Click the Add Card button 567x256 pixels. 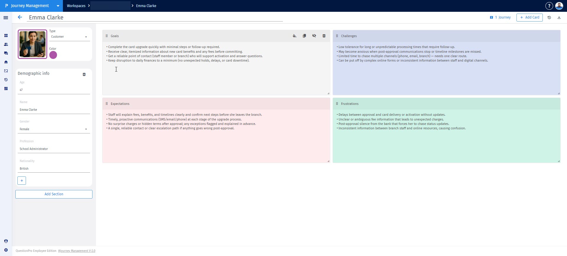[529, 17]
